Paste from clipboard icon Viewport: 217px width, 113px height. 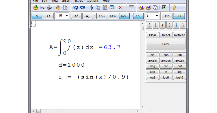[x=105, y=7]
